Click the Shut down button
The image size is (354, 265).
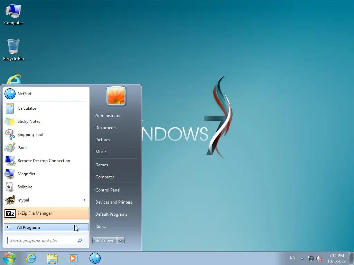(104, 241)
